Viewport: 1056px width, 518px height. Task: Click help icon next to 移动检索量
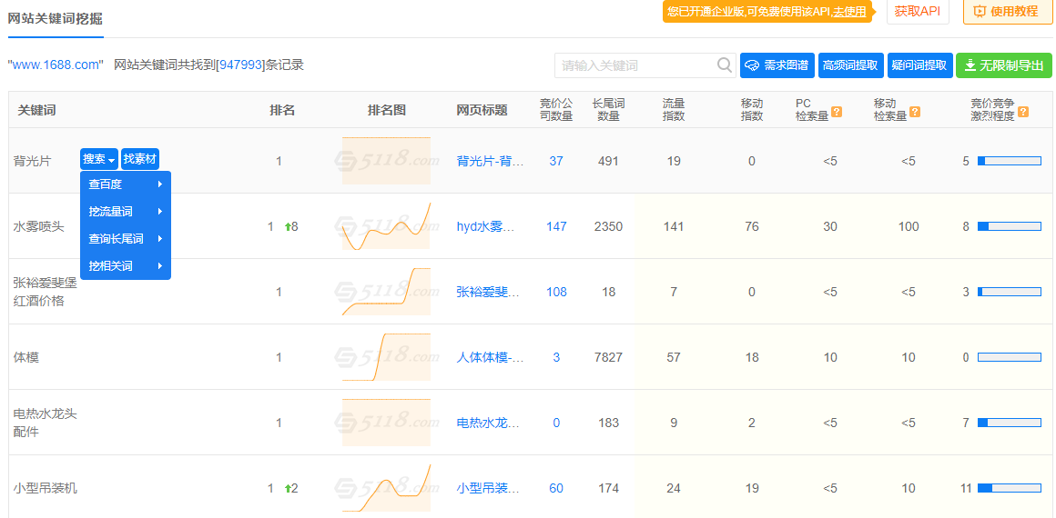915,112
